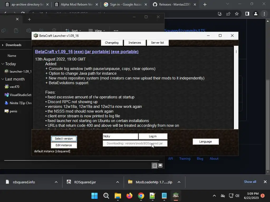Viewport: 270px width, 202px height.
Task: Collapse the Last month group
Action: [3, 79]
